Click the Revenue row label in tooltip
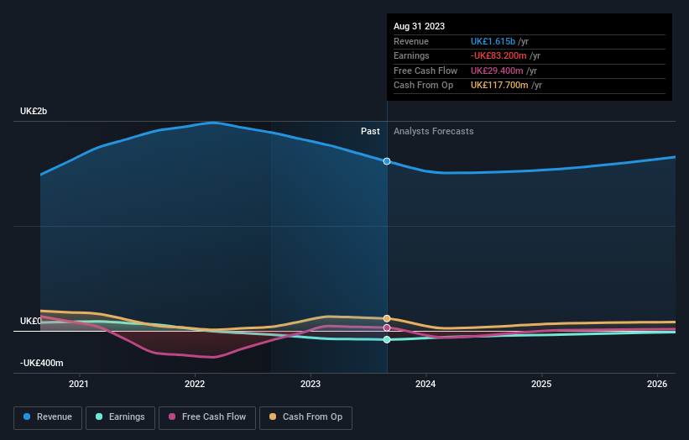 coord(411,41)
